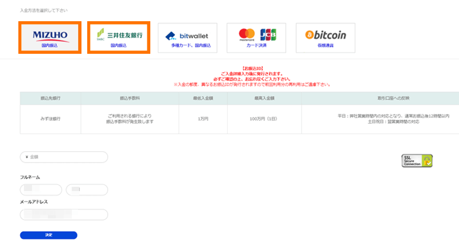
Task: Click the 振込先銀行 column header
Action: [x=50, y=98]
